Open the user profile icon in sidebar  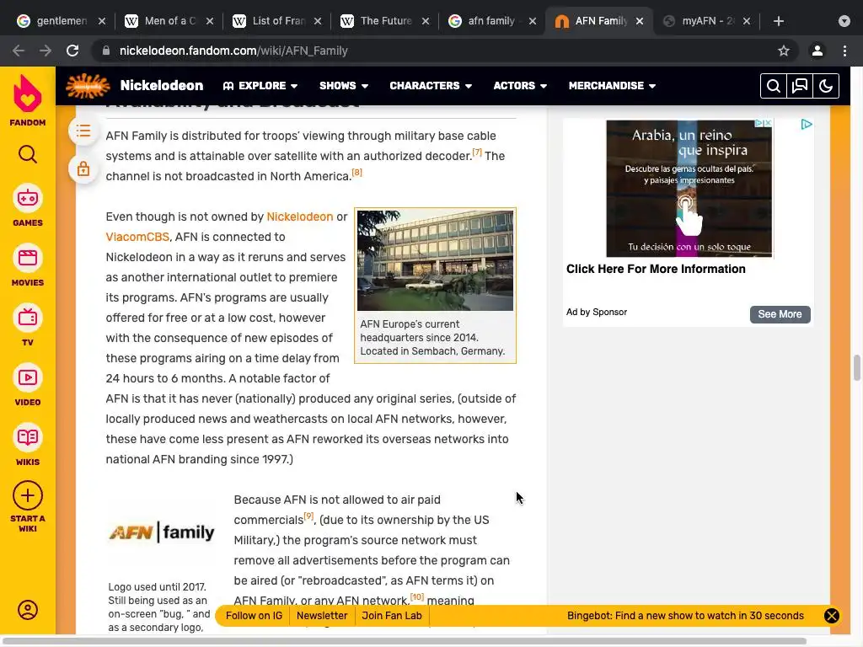click(28, 610)
